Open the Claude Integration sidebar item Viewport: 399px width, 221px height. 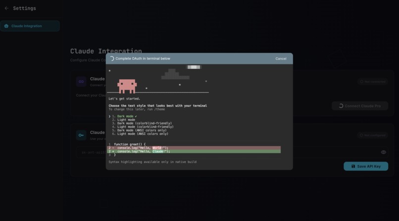click(x=30, y=26)
